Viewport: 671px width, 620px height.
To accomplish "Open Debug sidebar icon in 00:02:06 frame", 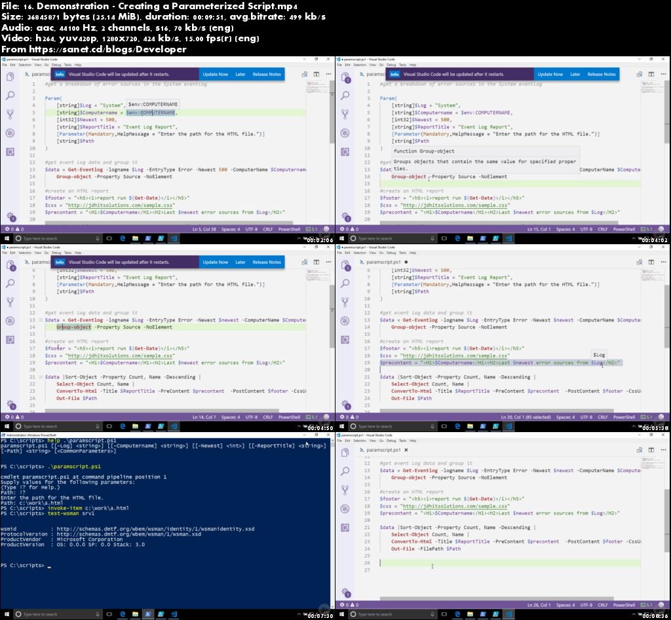I will (10, 133).
